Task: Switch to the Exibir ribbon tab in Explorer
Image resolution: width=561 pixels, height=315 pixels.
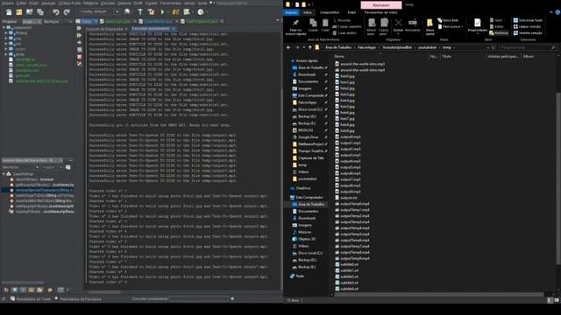Action: coord(352,12)
